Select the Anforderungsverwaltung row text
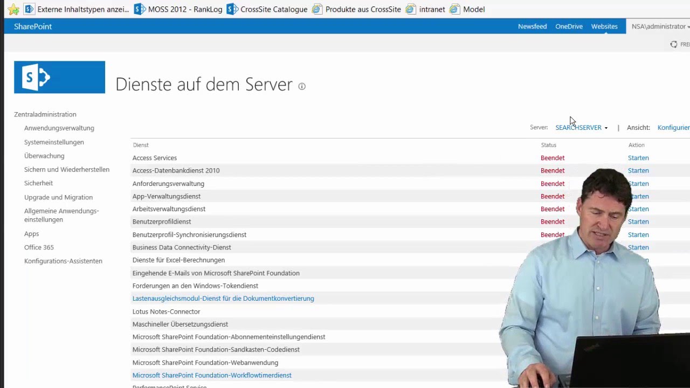This screenshot has width=690, height=388. point(168,184)
